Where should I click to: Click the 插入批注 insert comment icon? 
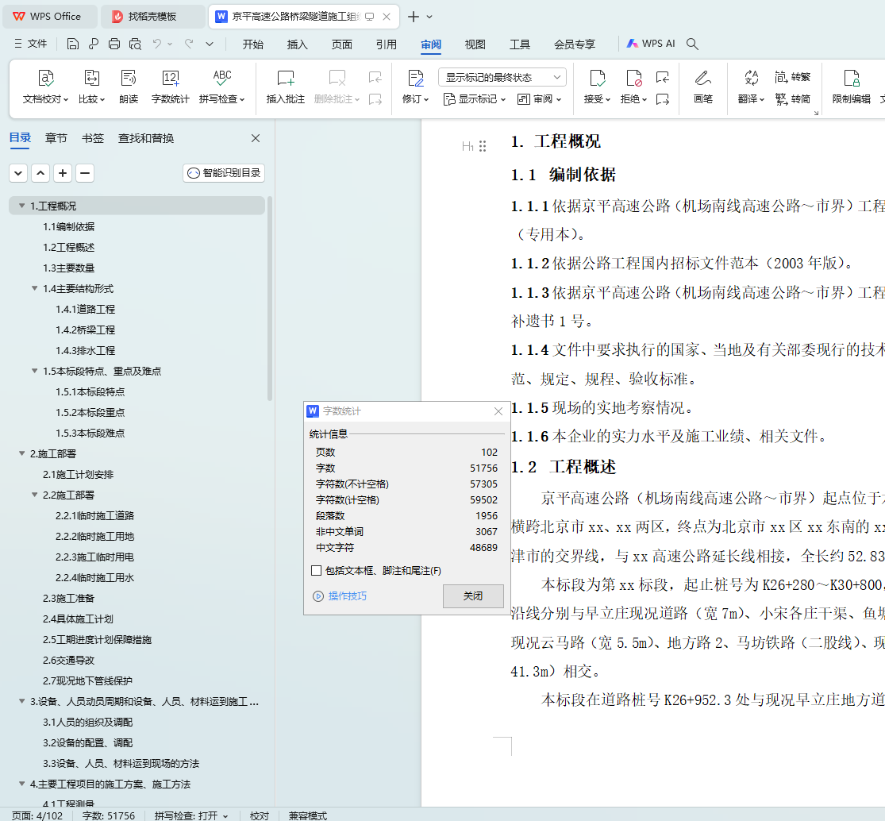[x=286, y=87]
